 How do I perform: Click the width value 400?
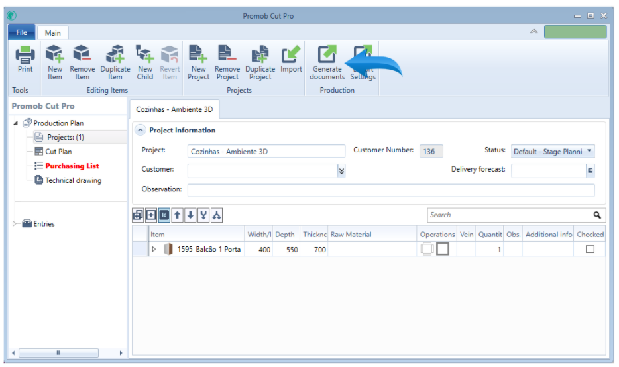click(264, 249)
